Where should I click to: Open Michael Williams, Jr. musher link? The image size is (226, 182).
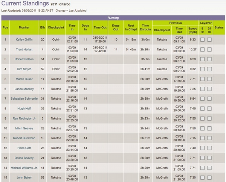pos(24,168)
